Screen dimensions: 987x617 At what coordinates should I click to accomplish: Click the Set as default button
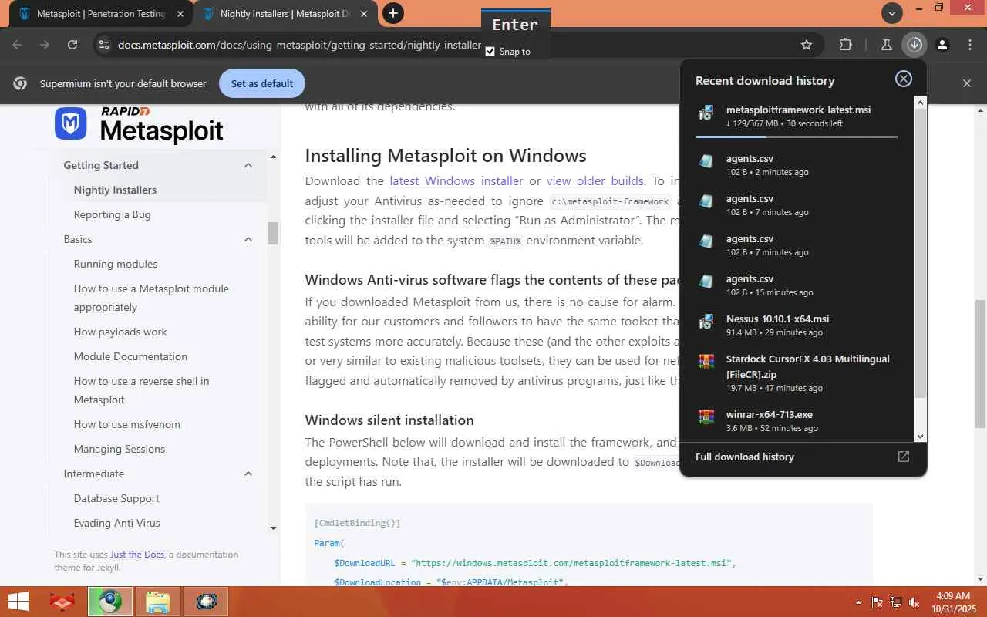[x=262, y=83]
